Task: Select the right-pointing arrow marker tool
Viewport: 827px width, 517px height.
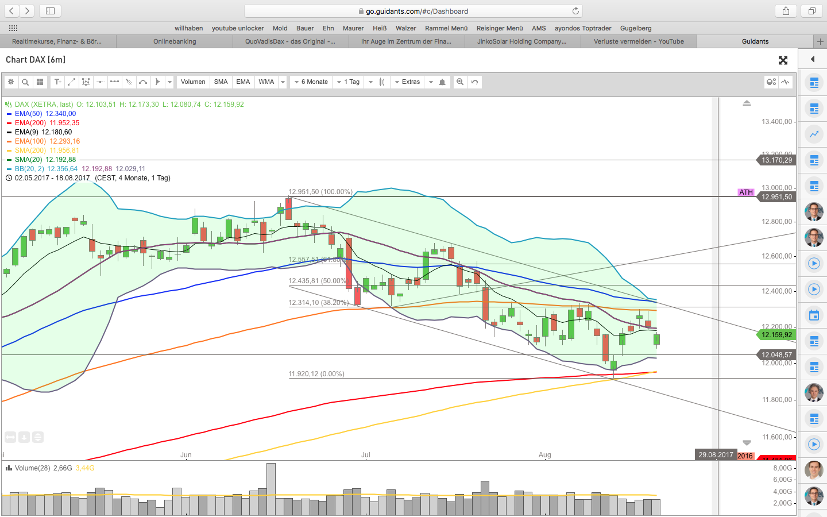Action: coord(158,82)
